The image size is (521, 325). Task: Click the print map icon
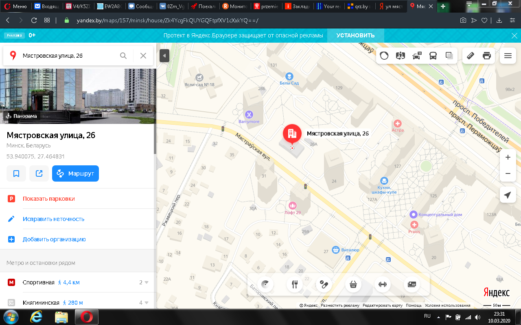click(x=486, y=56)
